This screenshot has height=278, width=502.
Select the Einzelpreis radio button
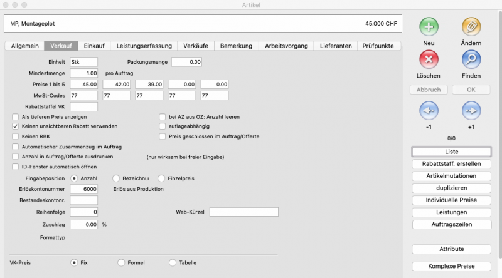161,178
